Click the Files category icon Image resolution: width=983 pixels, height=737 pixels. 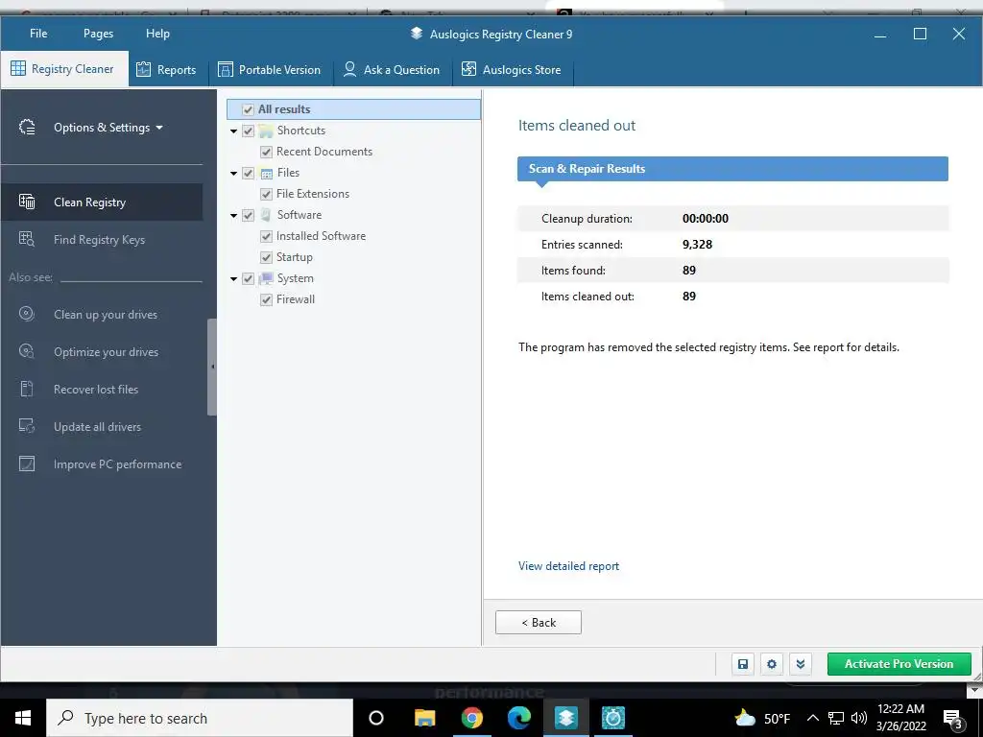coord(267,173)
